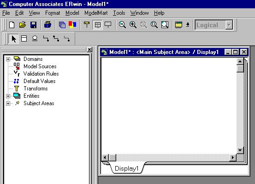Viewport: 255px width, 184px height.
Task: Select the dashed non-identifying relationship tool
Action: (x=67, y=39)
